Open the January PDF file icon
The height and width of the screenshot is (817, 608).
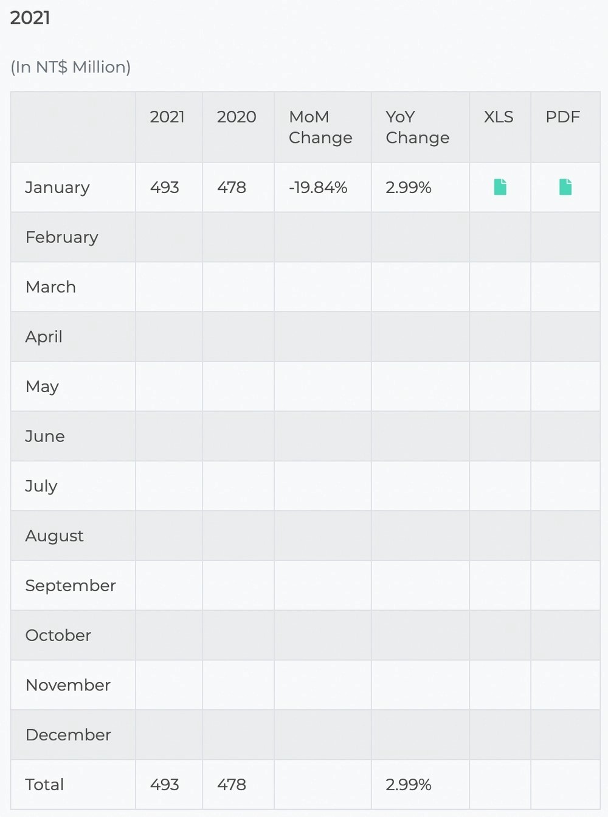point(565,187)
